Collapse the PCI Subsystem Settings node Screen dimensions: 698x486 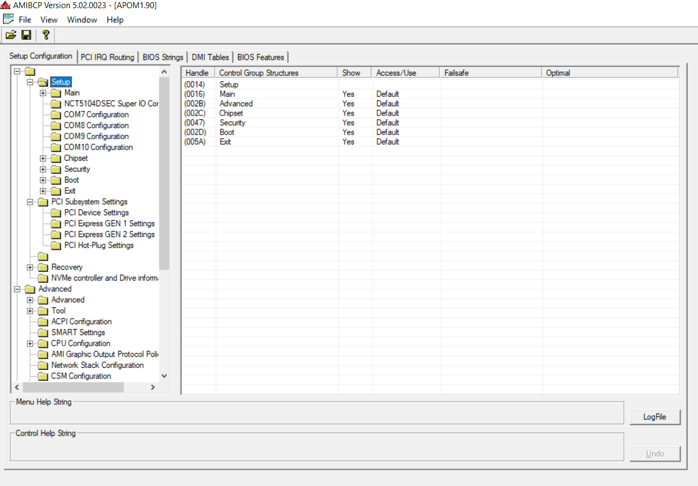click(31, 202)
